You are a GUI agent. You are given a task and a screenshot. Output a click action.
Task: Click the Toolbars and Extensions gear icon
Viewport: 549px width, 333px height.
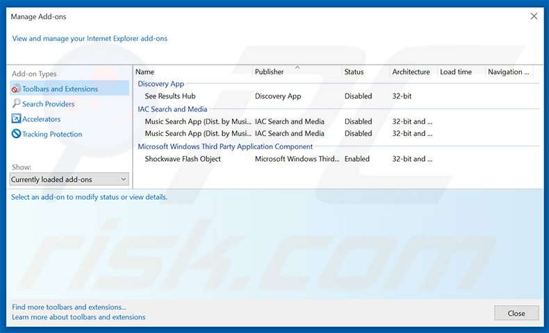click(x=16, y=88)
